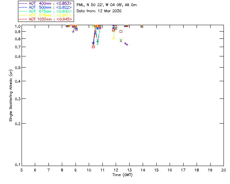The image size is (230, 184).
Task: Click the x-axis tick label 13
Action: tap(129, 170)
